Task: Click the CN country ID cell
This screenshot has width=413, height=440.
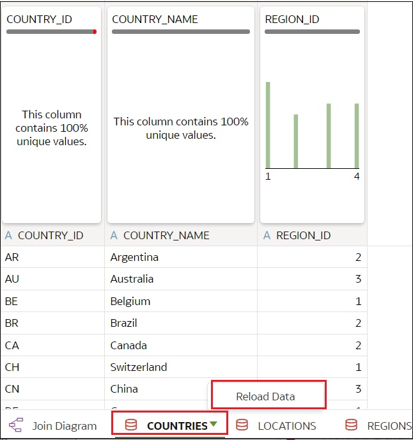Action: point(52,389)
